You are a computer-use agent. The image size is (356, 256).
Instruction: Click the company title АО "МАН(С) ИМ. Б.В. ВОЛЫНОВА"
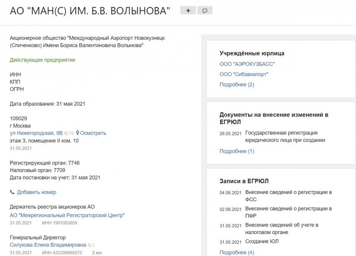[90, 11]
